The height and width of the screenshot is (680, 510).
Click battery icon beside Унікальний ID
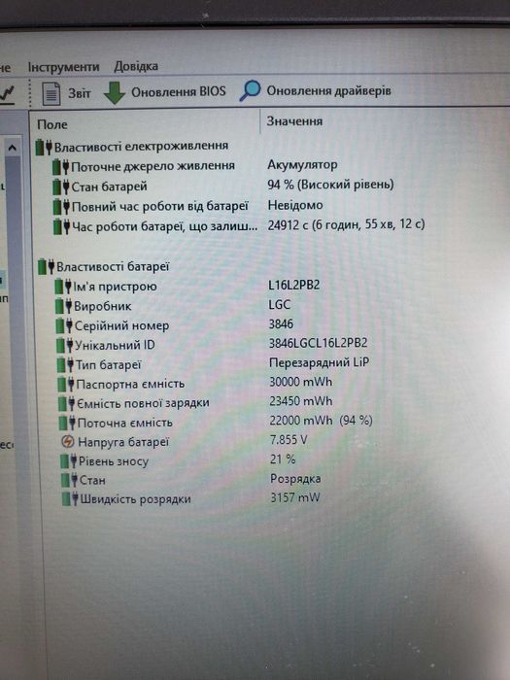click(65, 346)
